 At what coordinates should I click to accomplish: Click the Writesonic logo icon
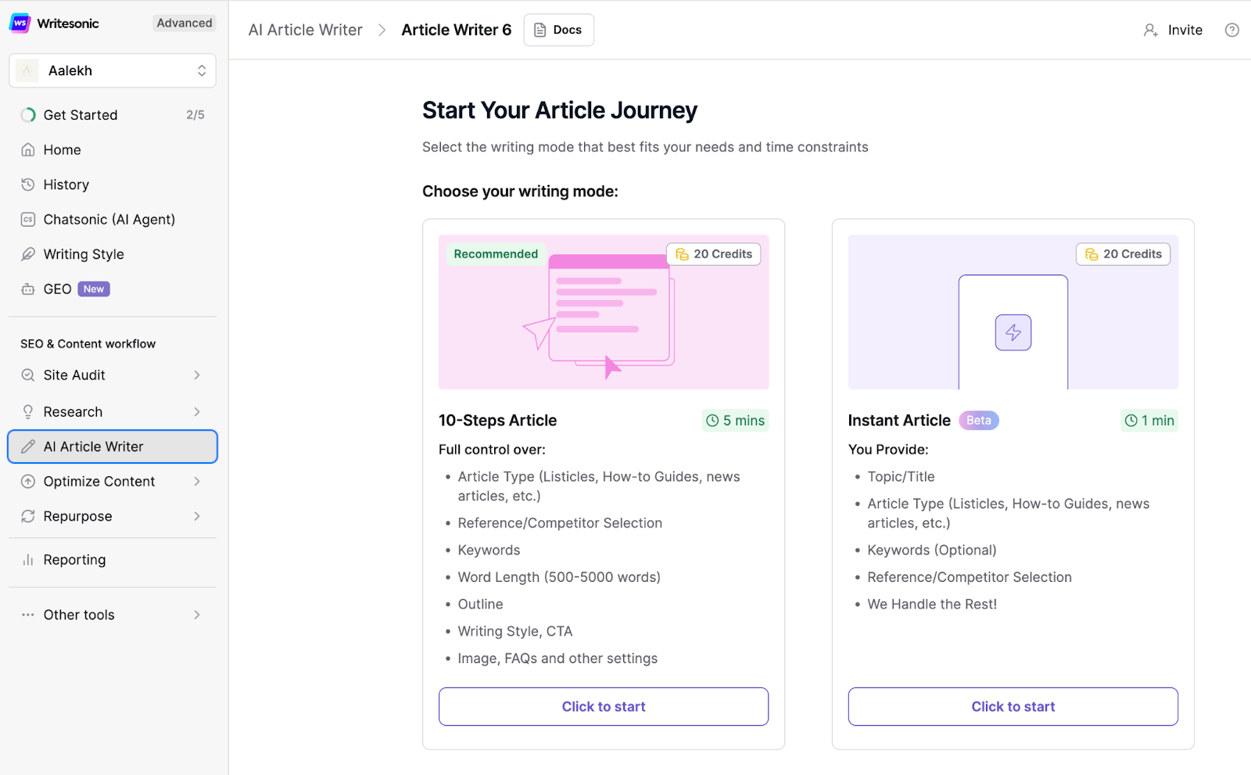20,23
